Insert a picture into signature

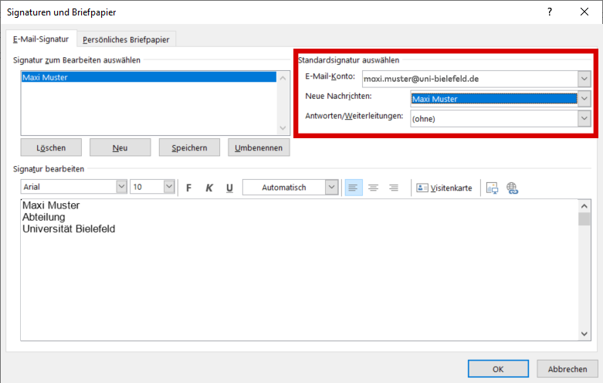click(x=492, y=188)
